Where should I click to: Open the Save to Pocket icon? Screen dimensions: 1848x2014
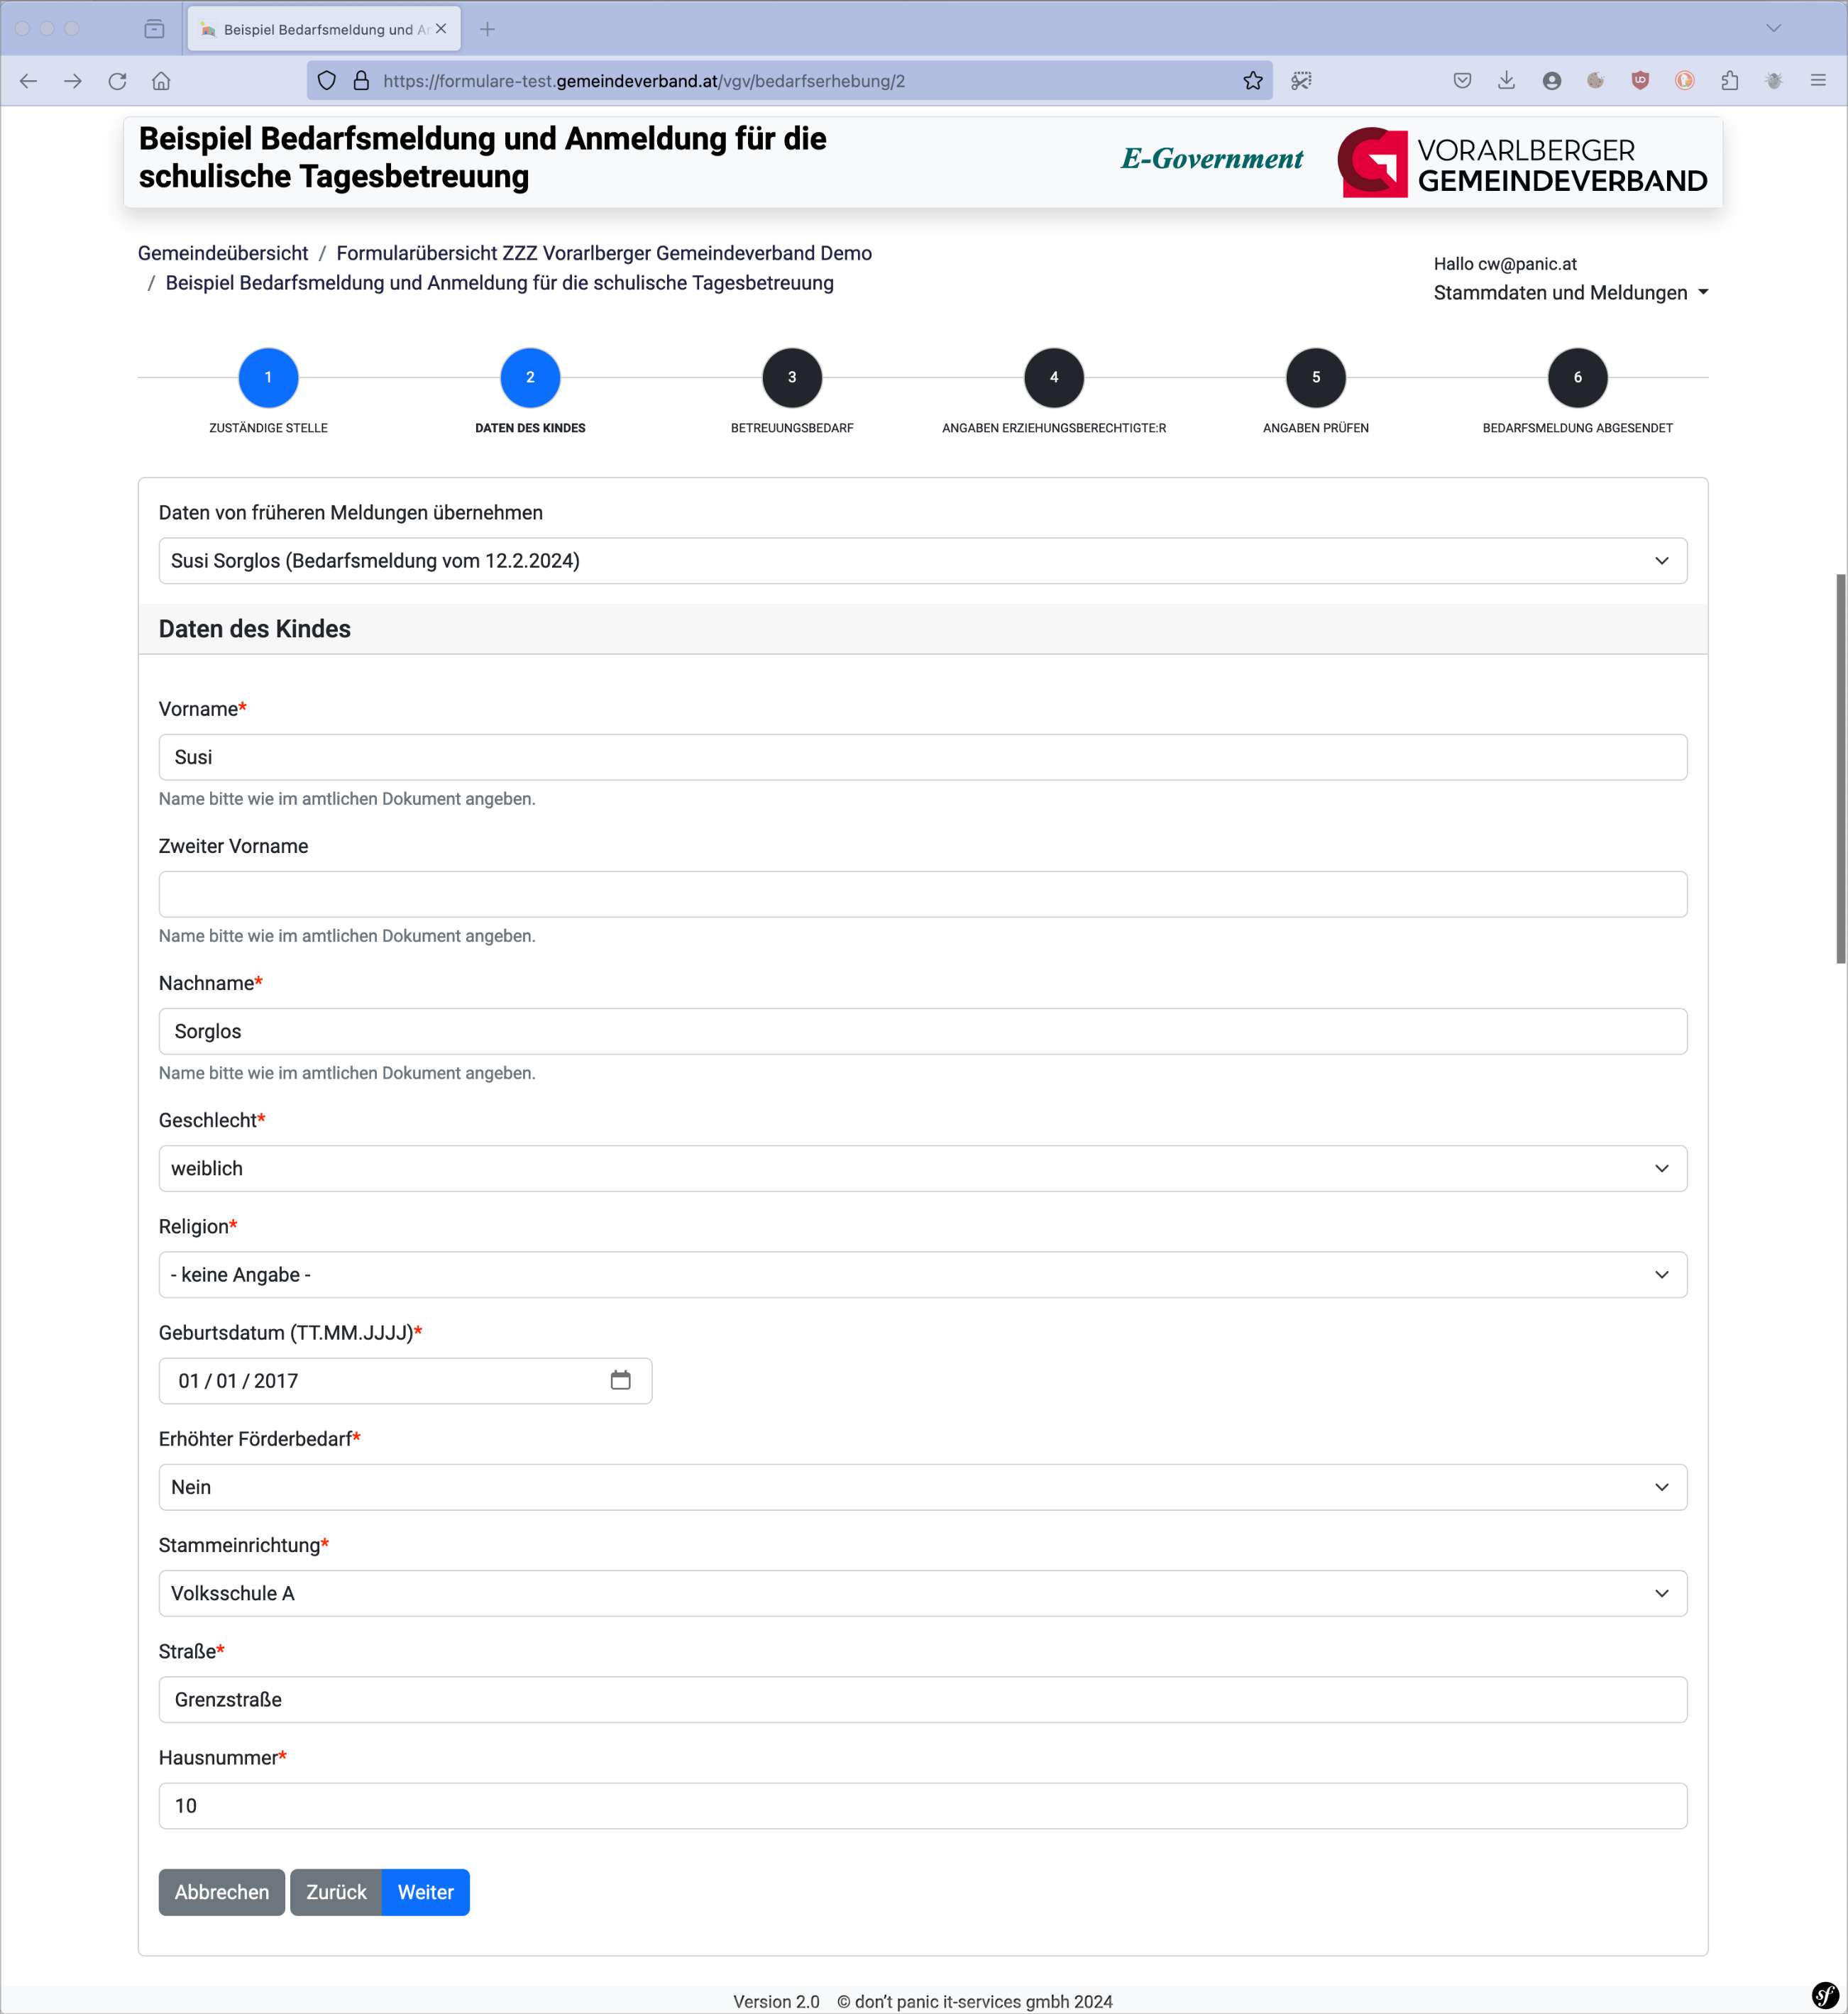[x=1462, y=81]
